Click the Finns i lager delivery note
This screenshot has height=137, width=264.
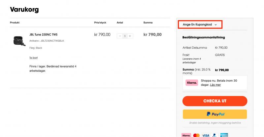(x=53, y=68)
